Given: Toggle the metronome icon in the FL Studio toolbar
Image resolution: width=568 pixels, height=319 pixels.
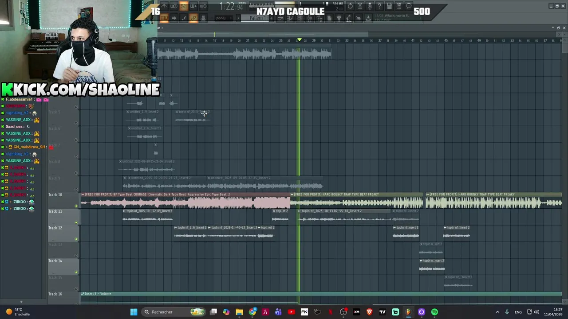Looking at the screenshot, I should coord(165,6).
